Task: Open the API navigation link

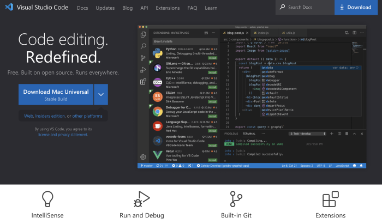Action: tap(144, 8)
